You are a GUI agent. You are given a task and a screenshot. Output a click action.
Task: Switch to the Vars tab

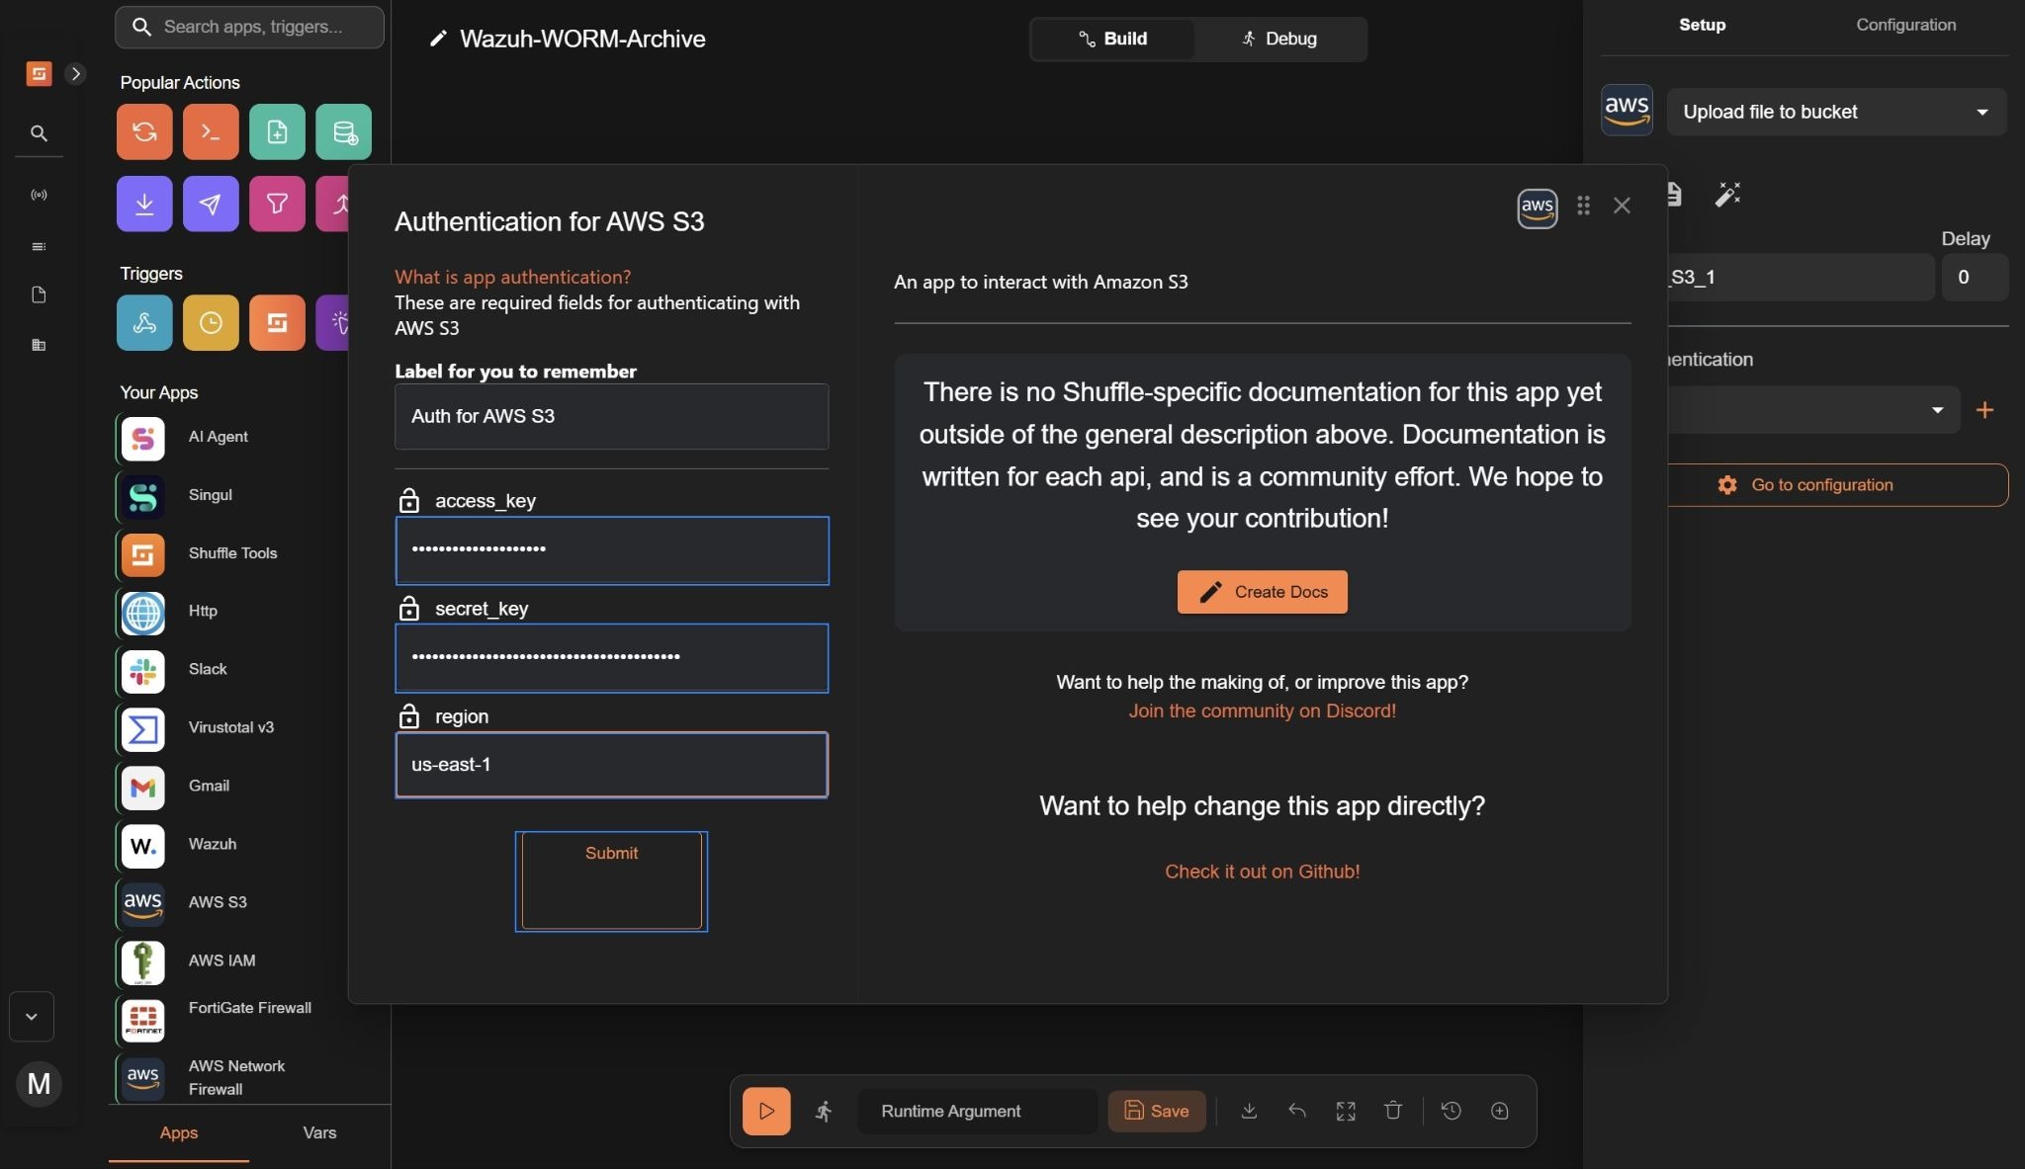tap(319, 1133)
